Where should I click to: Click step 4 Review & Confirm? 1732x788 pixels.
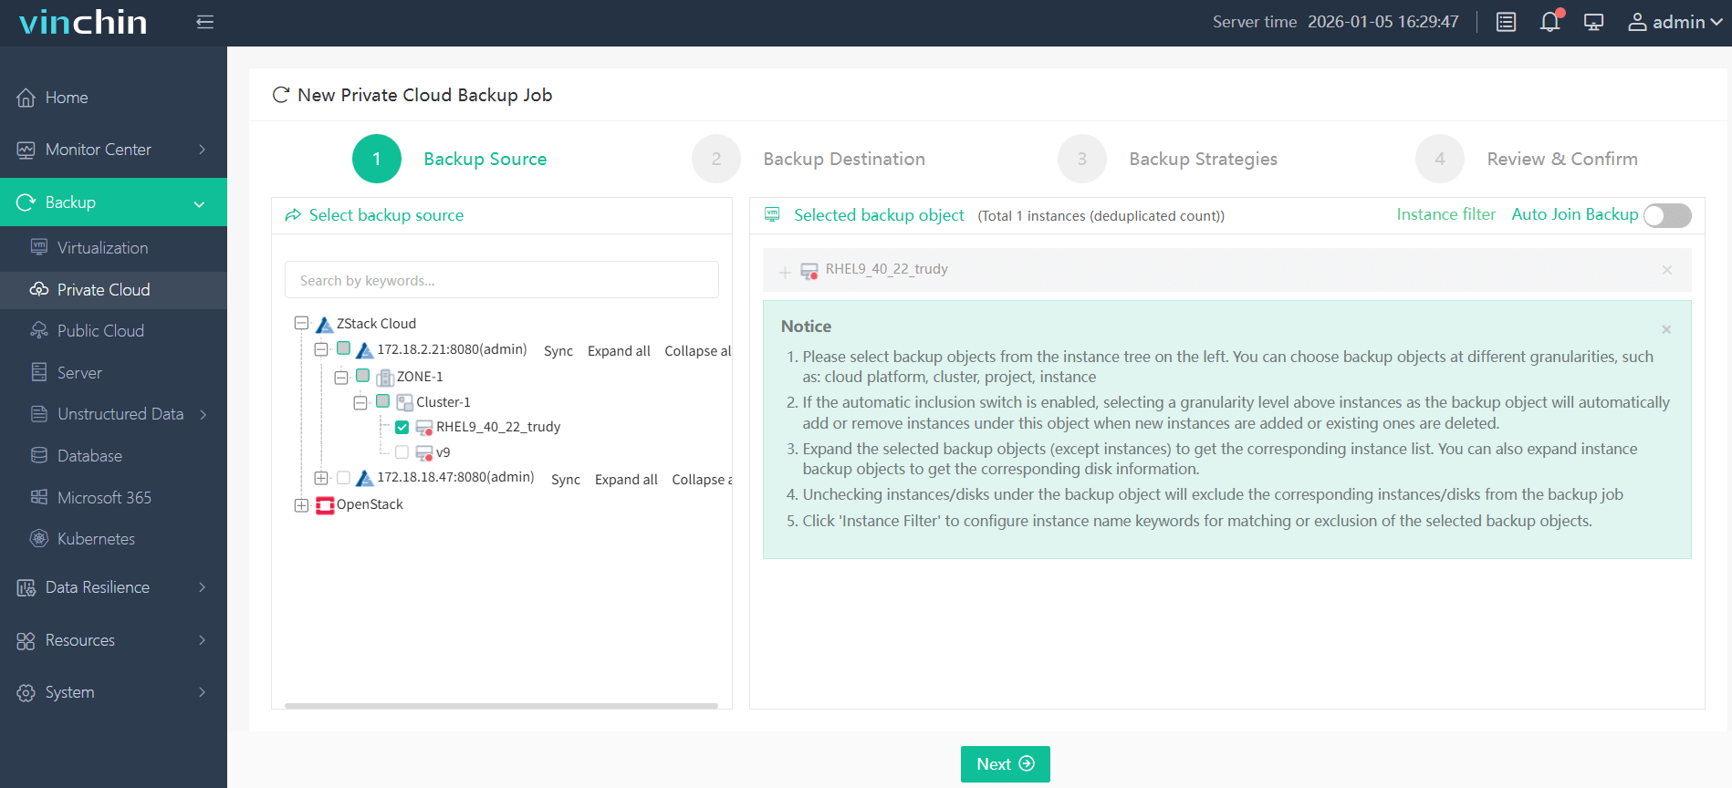[1527, 159]
